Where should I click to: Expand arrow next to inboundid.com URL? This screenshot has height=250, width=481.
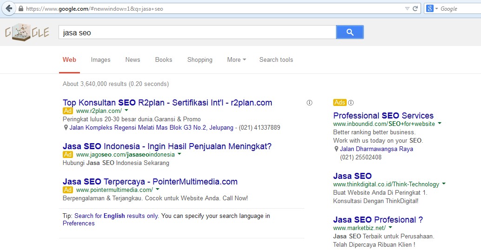pyautogui.click(x=440, y=123)
